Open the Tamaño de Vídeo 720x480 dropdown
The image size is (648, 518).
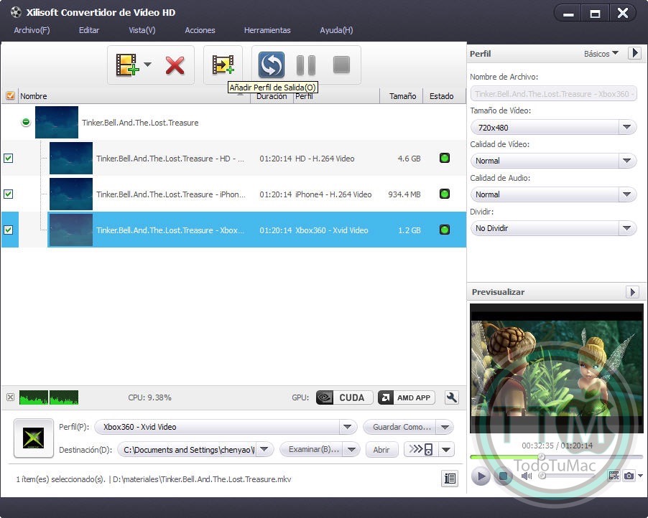tap(553, 128)
